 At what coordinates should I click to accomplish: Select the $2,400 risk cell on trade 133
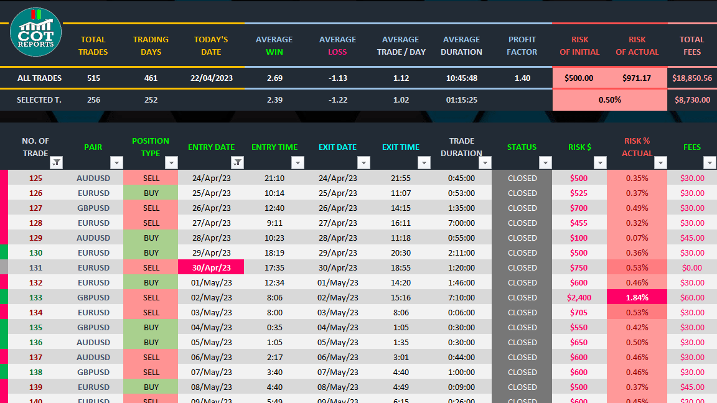coord(578,297)
